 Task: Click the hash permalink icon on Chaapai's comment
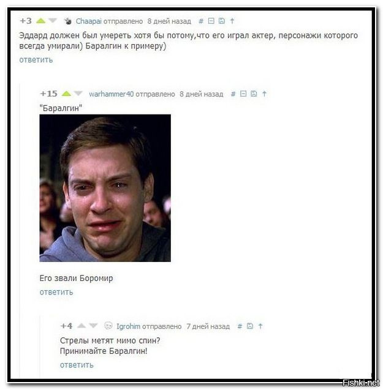[201, 21]
